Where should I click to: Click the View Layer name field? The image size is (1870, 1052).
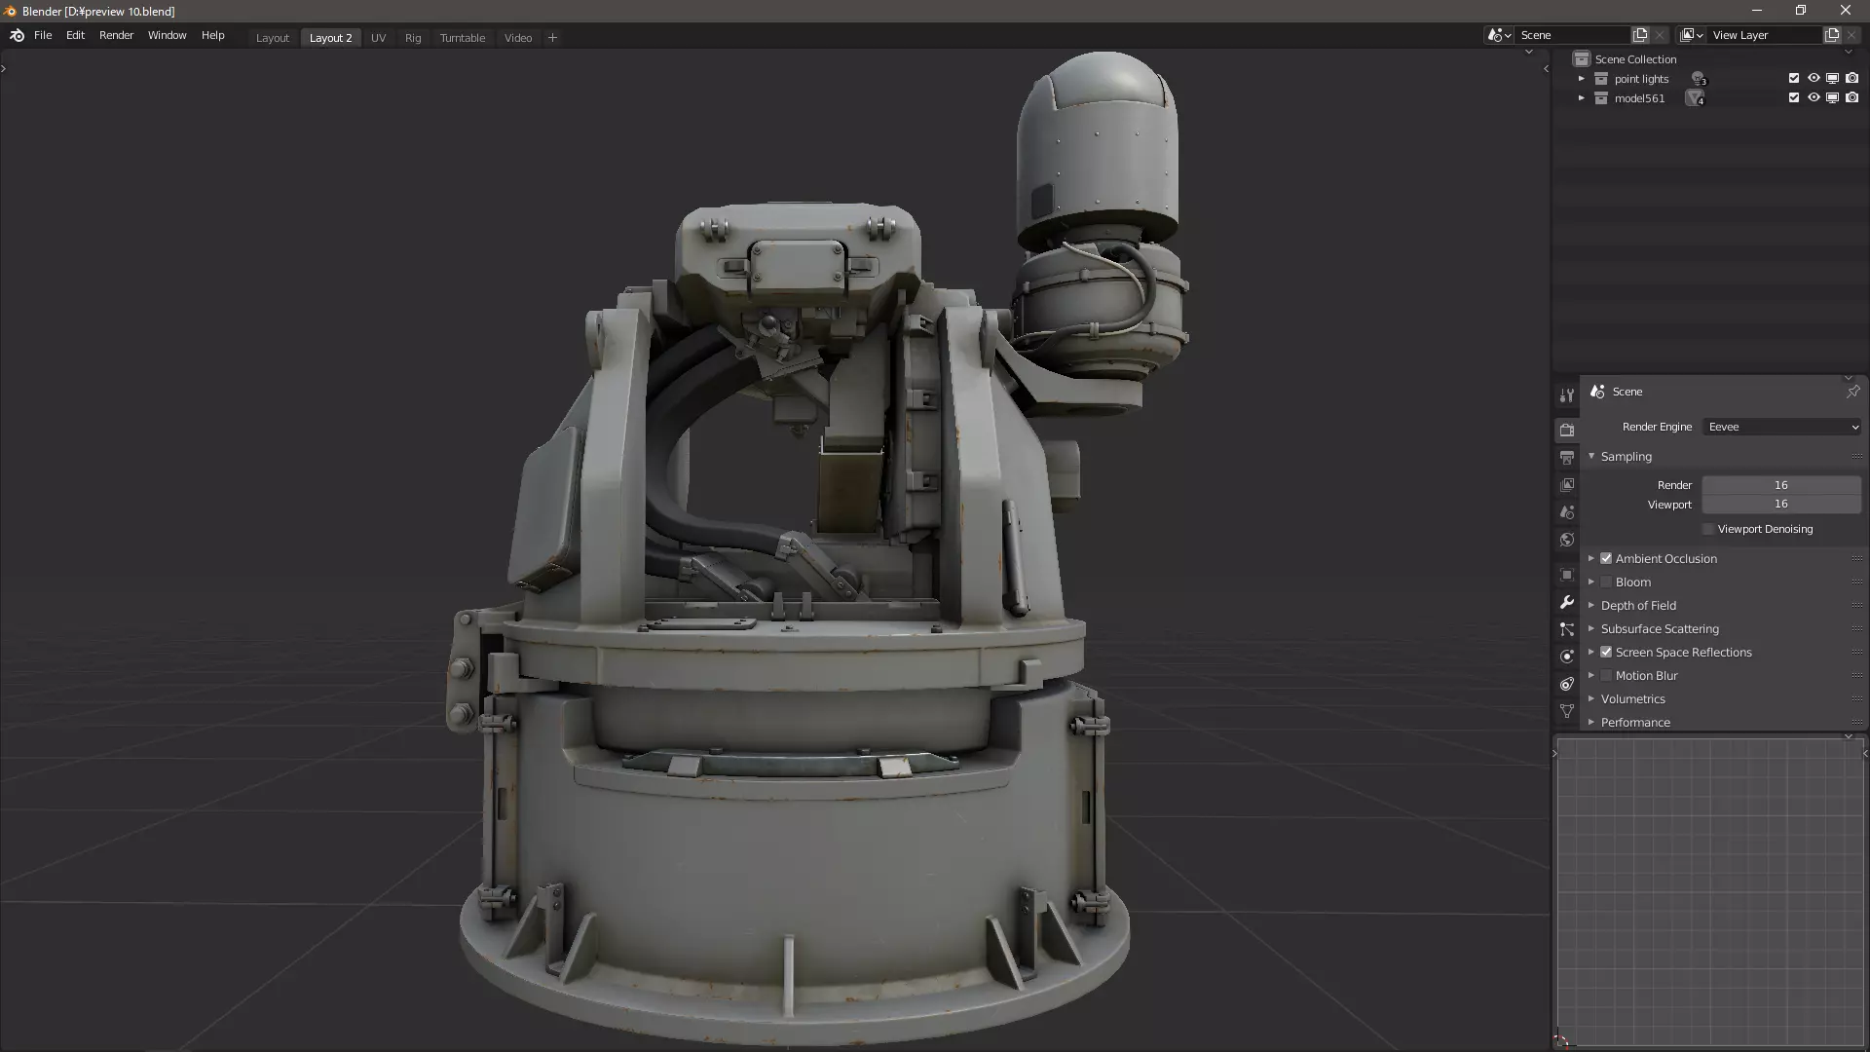point(1766,35)
